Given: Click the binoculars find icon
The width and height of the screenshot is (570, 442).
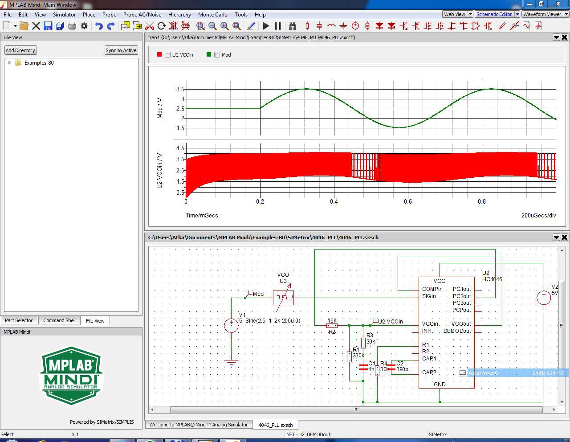Looking at the screenshot, I should (x=292, y=26).
